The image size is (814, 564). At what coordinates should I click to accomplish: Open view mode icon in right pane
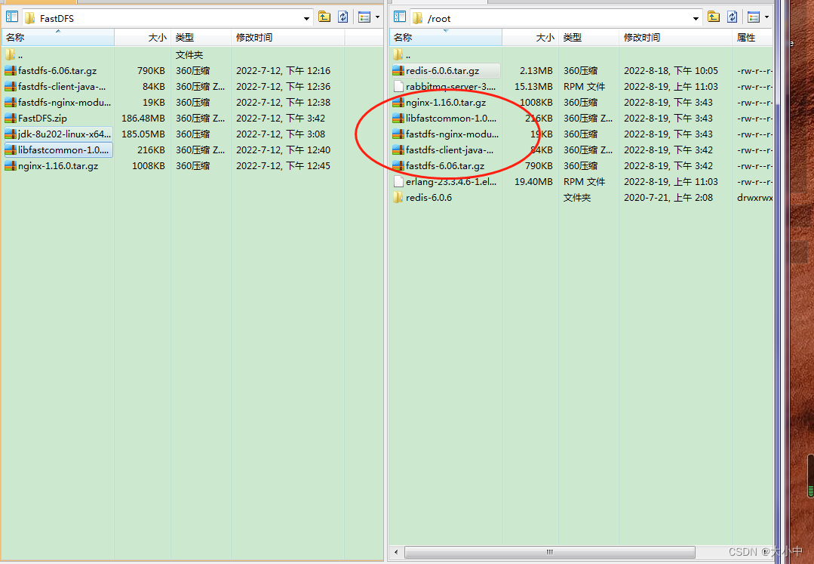coord(754,17)
